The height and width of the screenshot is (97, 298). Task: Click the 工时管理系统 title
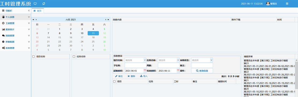(x=15, y=3)
